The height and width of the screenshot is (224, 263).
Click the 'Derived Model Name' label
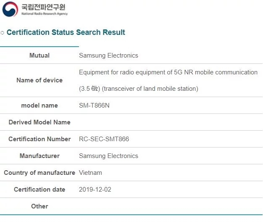39,122
